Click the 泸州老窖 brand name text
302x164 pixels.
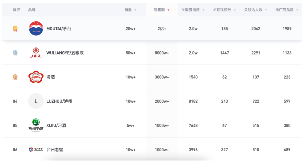pyautogui.click(x=55, y=150)
